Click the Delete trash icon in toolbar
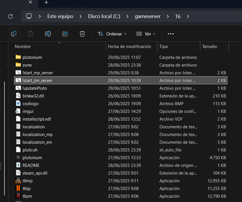This screenshot has width=242, height=202. (x=82, y=34)
